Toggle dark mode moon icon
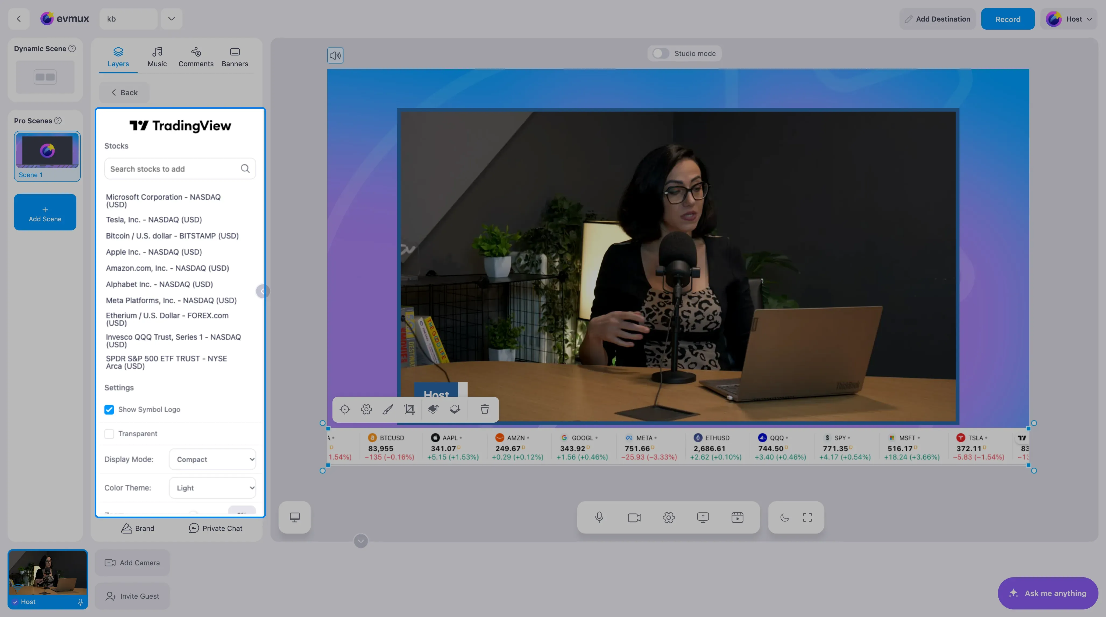The height and width of the screenshot is (617, 1106). point(784,517)
